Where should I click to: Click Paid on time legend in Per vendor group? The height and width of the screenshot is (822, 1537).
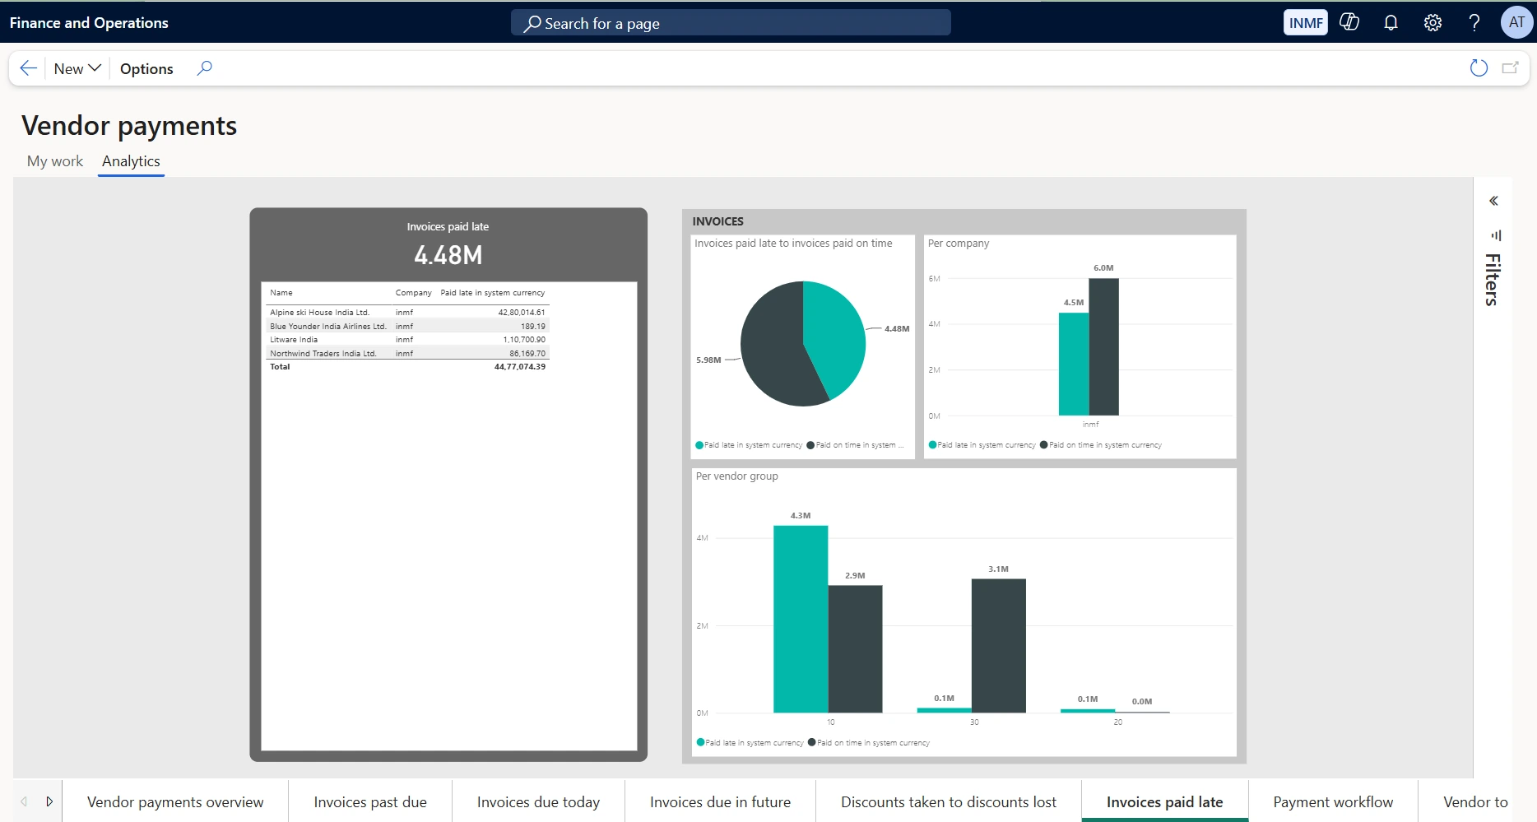click(869, 743)
